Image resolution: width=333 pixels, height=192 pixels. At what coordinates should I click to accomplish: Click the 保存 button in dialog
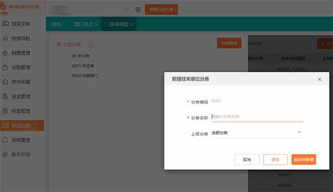click(x=275, y=160)
